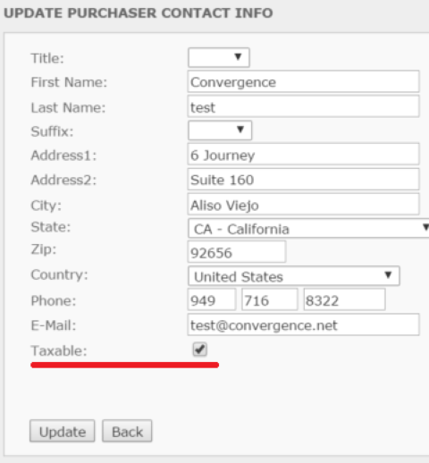
Task: Click the Title dropdown arrow icon
Action: click(x=238, y=56)
